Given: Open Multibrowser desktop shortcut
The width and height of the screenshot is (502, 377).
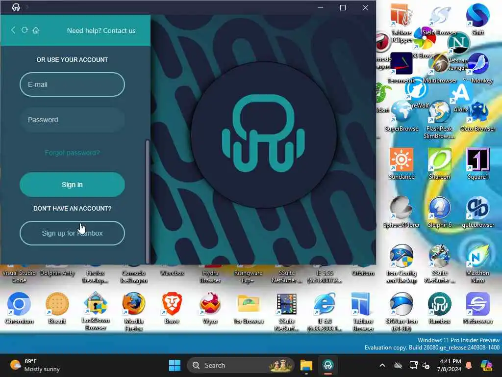Looking at the screenshot, I should 440,68.
